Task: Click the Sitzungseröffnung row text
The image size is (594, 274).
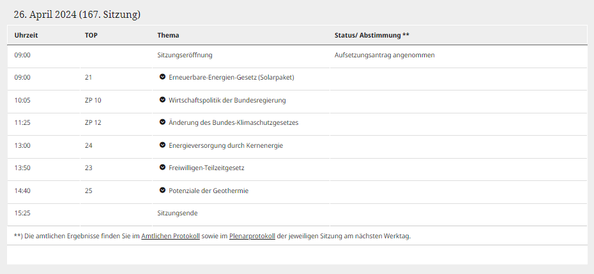Action: pyautogui.click(x=185, y=55)
